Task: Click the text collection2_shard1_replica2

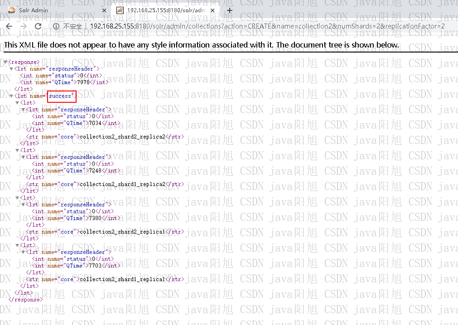Action: tap(122, 184)
